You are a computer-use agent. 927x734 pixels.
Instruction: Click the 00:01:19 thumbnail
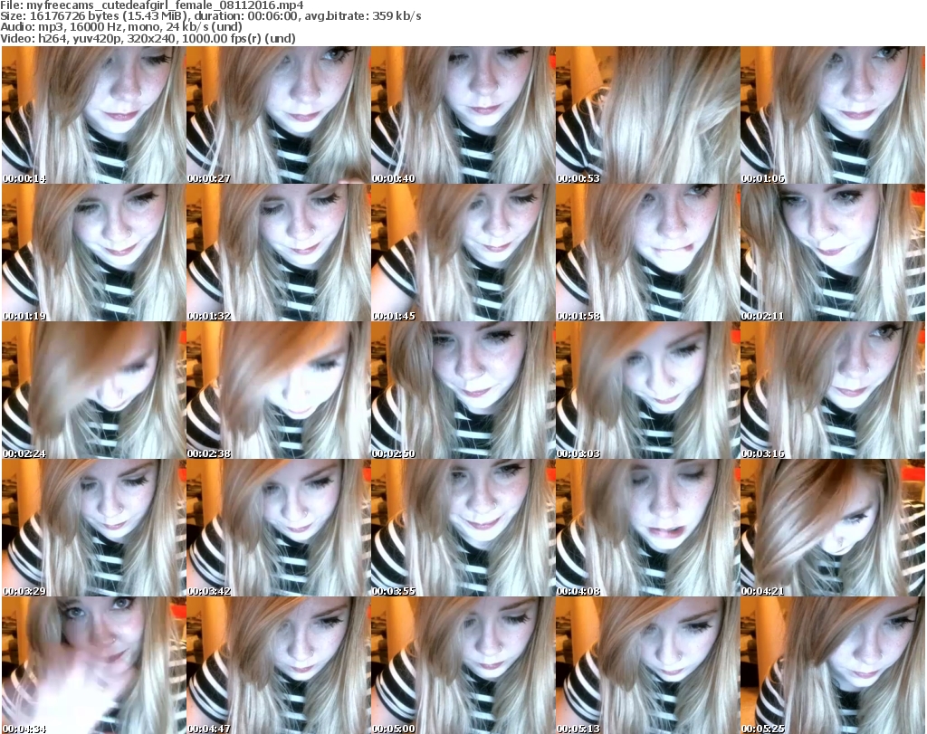click(92, 253)
